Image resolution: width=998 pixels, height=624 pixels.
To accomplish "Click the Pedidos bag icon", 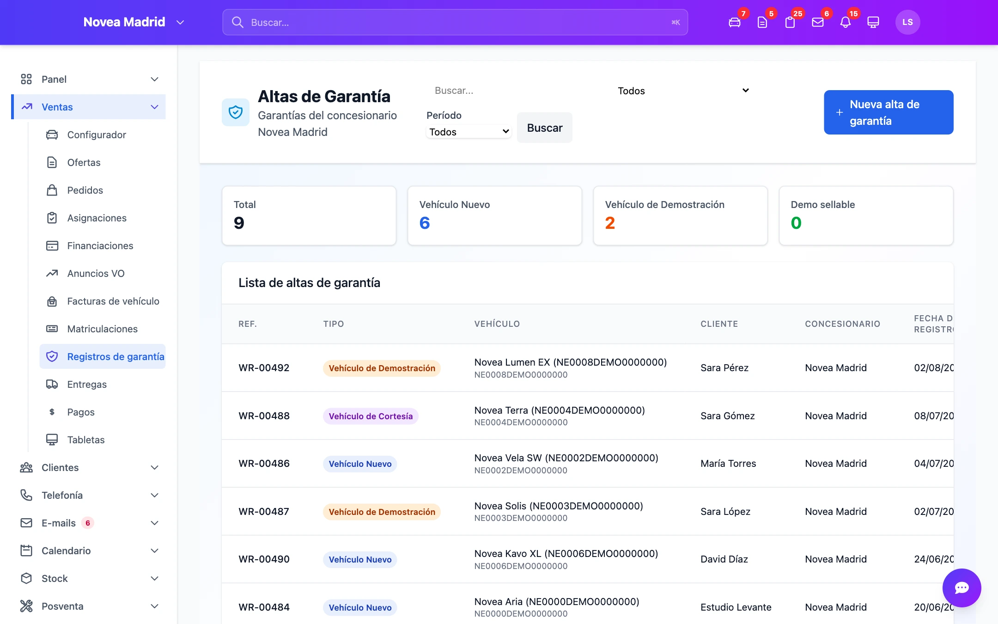I will point(52,190).
